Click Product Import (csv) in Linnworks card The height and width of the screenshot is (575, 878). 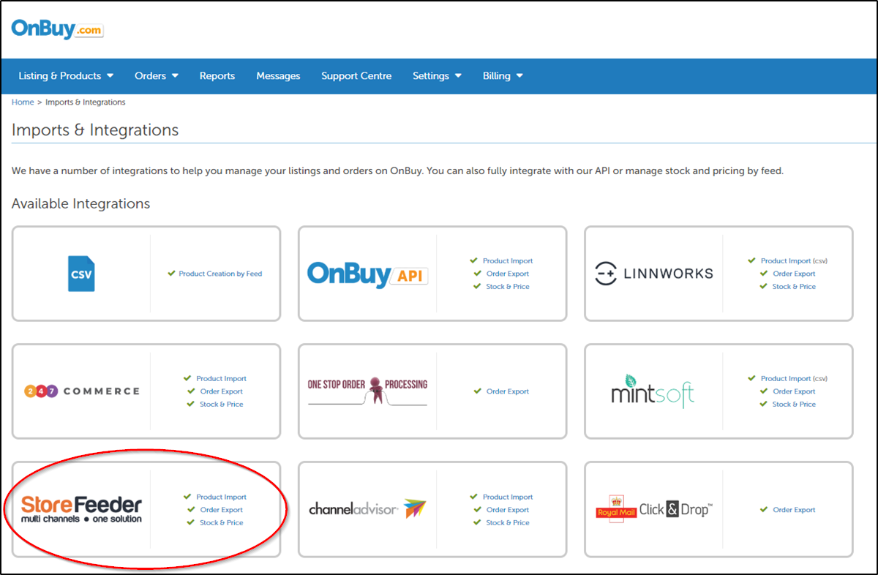coord(794,261)
